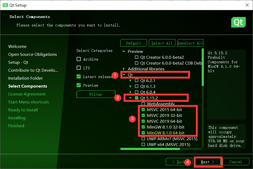Select Welcome step in sidebar

[x=18, y=47]
